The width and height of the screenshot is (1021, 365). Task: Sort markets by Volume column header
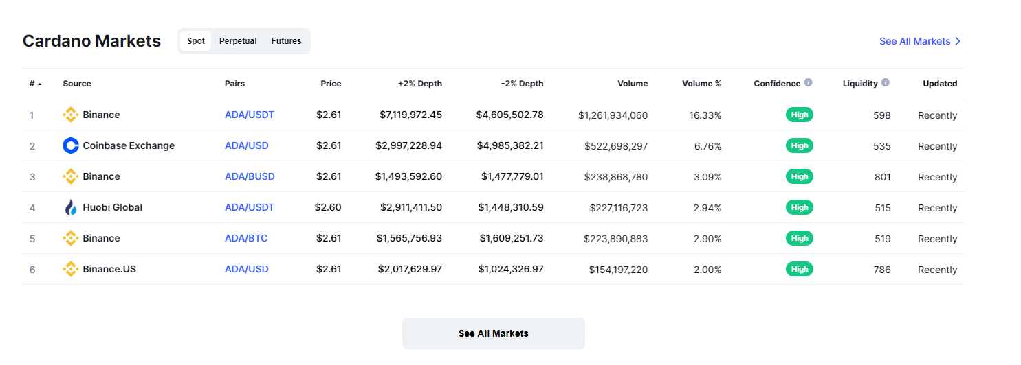(632, 84)
